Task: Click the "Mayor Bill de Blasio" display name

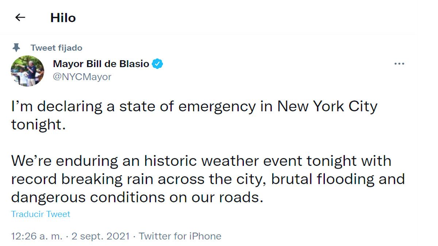Action: 101,64
